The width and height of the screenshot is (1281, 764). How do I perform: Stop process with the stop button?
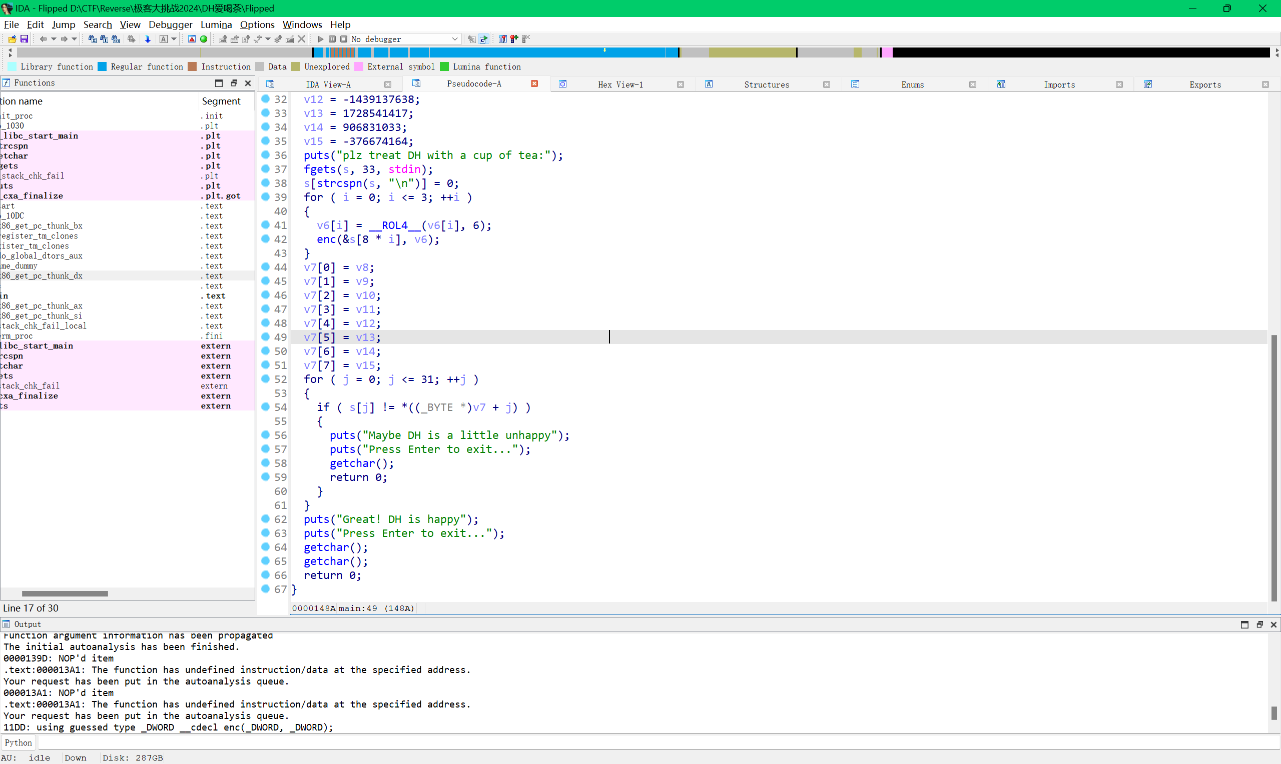point(344,39)
